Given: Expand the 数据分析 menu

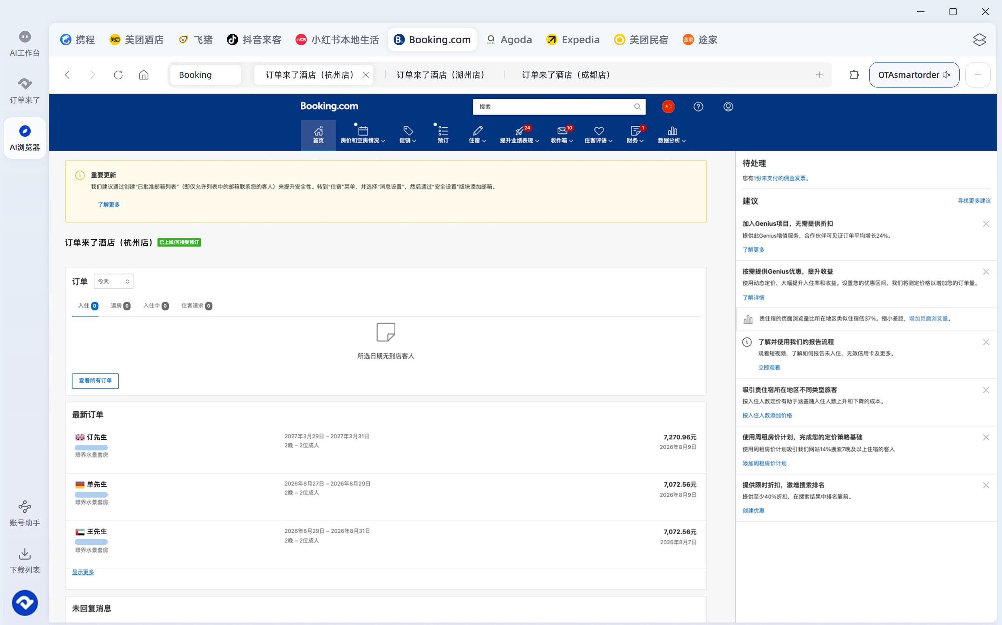Looking at the screenshot, I should pyautogui.click(x=672, y=135).
